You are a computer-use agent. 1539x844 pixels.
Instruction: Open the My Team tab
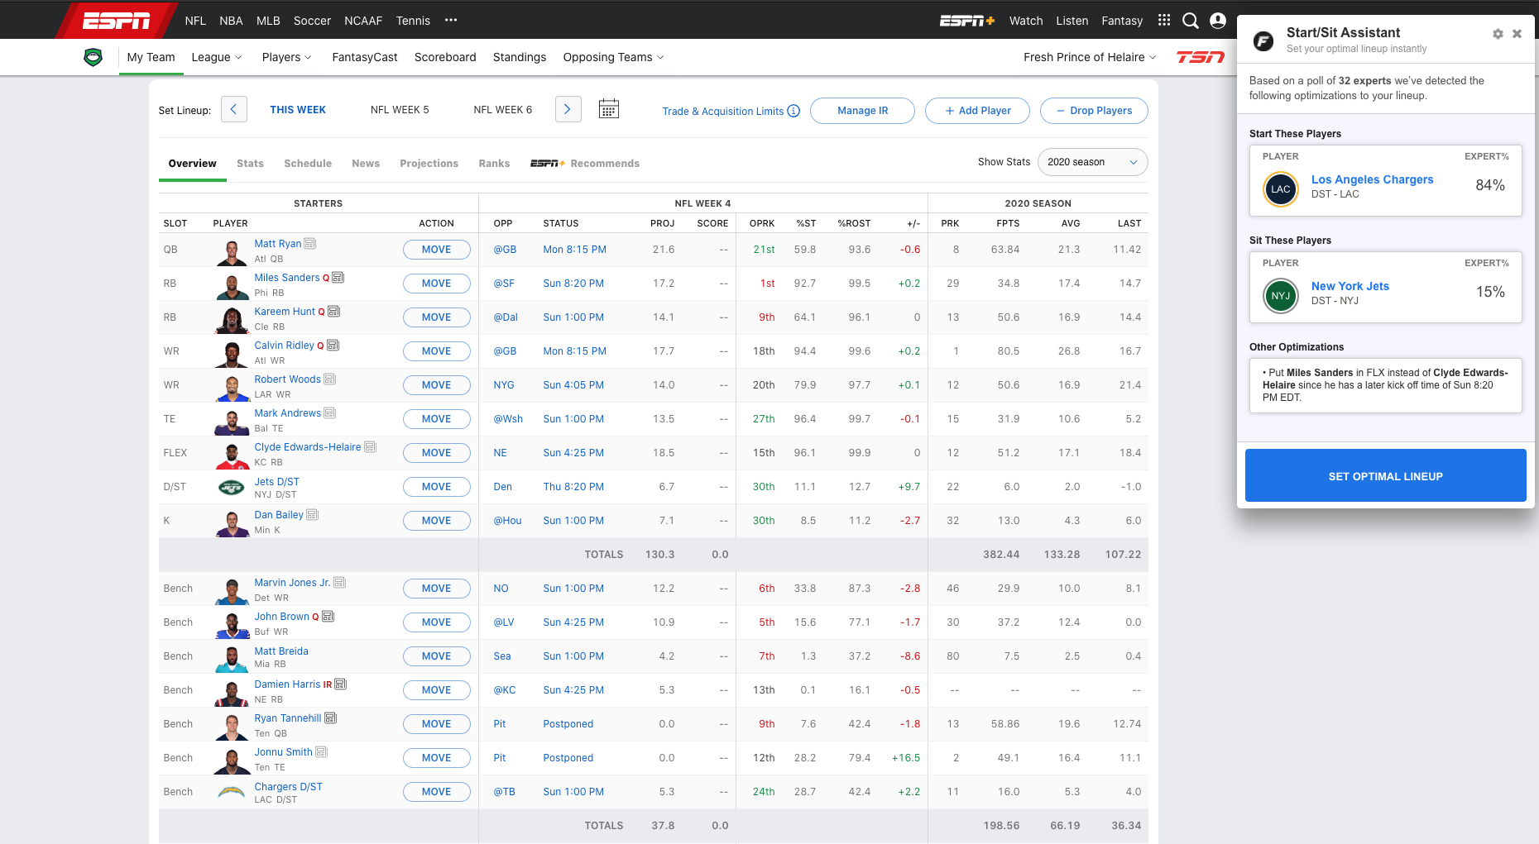tap(151, 57)
